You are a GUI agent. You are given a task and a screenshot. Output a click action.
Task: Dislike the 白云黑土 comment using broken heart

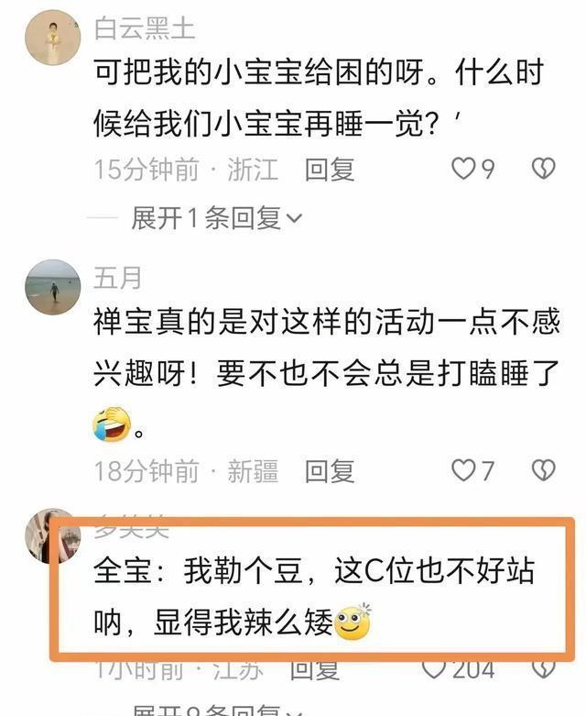tap(544, 169)
